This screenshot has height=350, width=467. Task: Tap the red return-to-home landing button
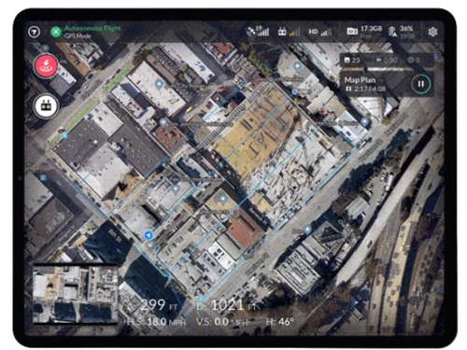[46, 65]
